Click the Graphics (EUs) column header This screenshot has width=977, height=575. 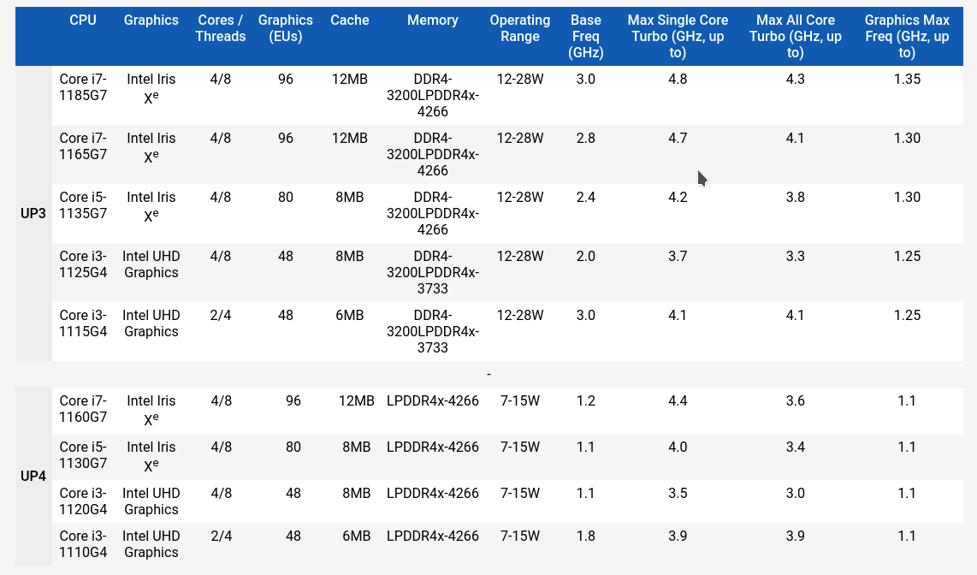click(x=286, y=28)
